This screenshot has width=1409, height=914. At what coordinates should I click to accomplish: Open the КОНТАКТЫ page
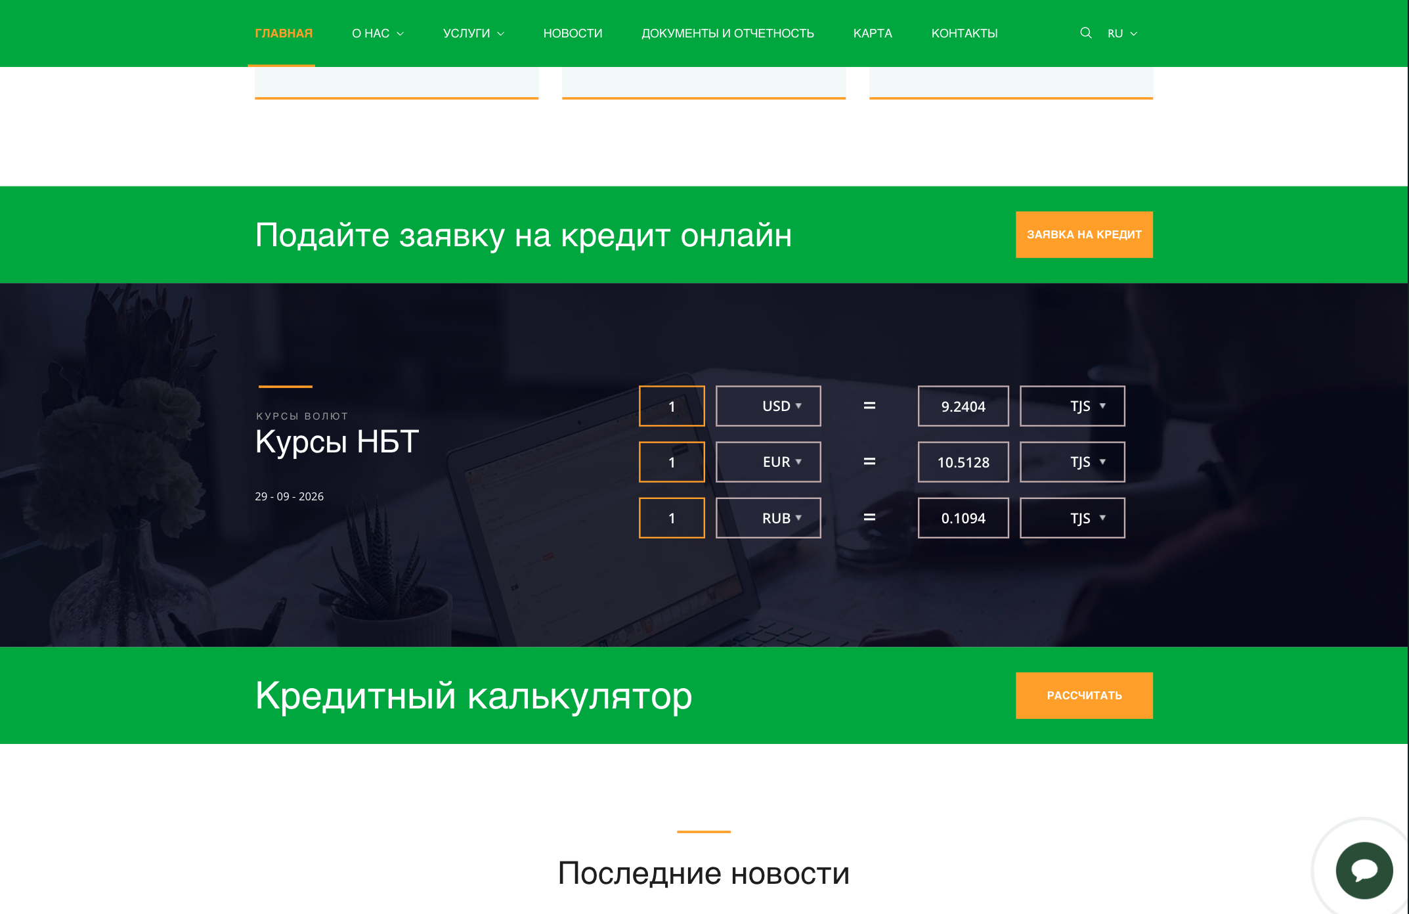pyautogui.click(x=965, y=33)
